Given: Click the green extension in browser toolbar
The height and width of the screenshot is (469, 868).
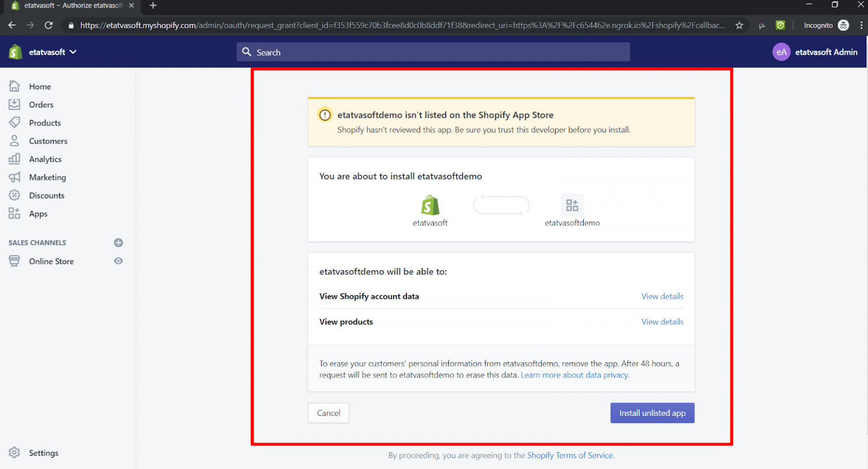Looking at the screenshot, I should tap(780, 25).
